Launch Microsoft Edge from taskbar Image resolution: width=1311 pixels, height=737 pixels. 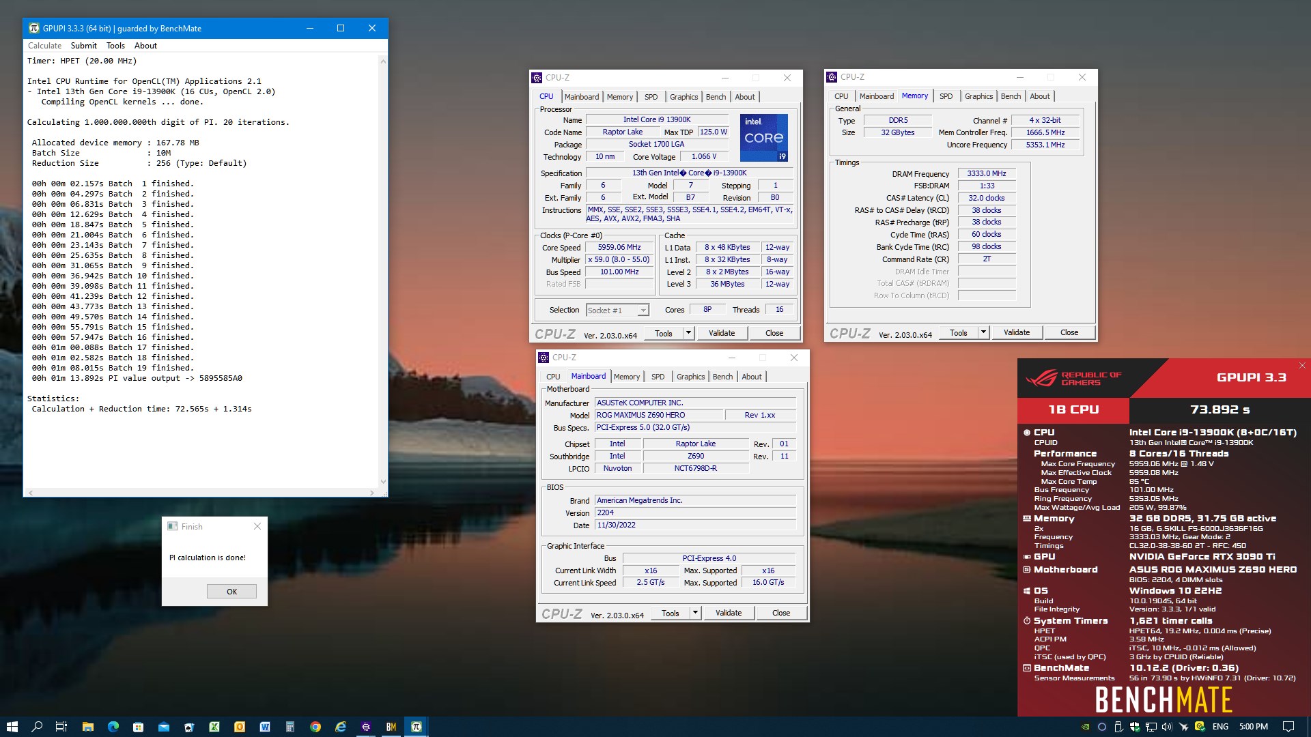click(113, 727)
